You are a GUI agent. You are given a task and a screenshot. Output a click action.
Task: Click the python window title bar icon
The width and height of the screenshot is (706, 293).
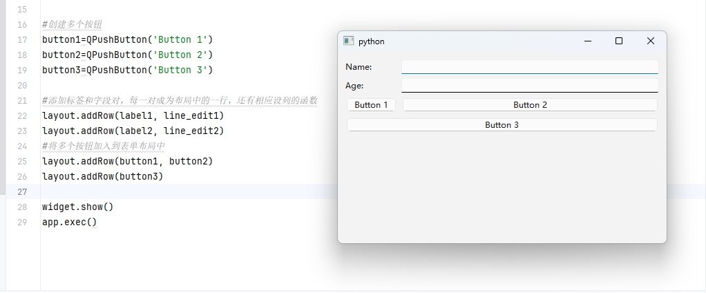tap(349, 41)
